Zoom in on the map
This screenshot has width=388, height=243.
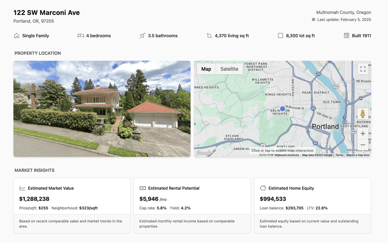point(363,134)
